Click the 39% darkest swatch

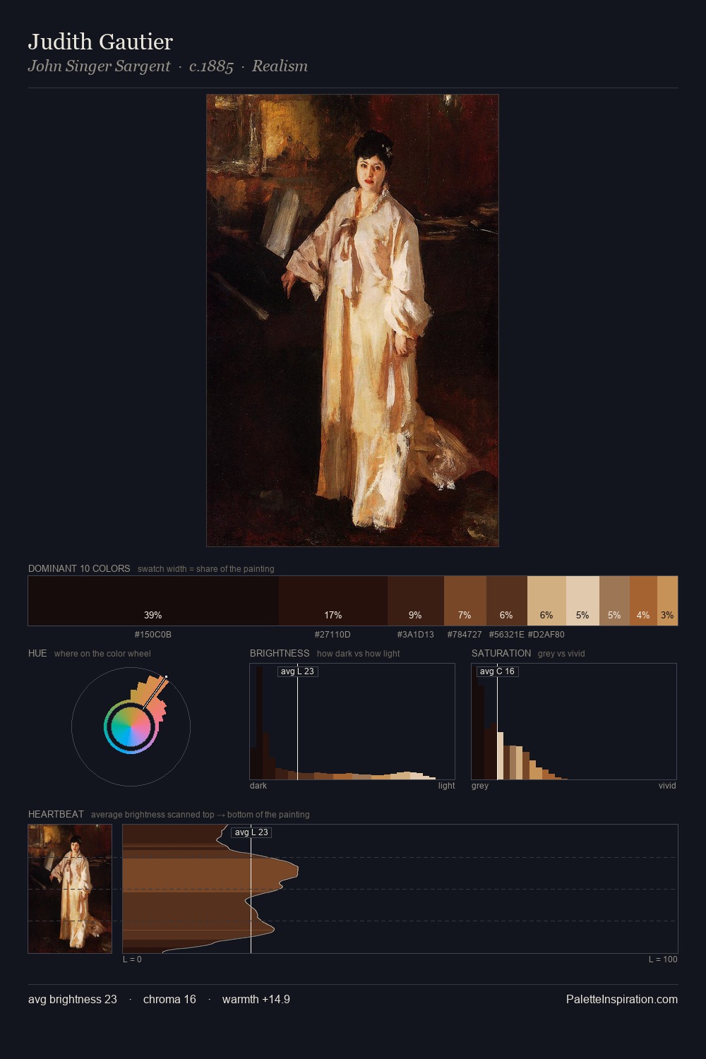(153, 601)
